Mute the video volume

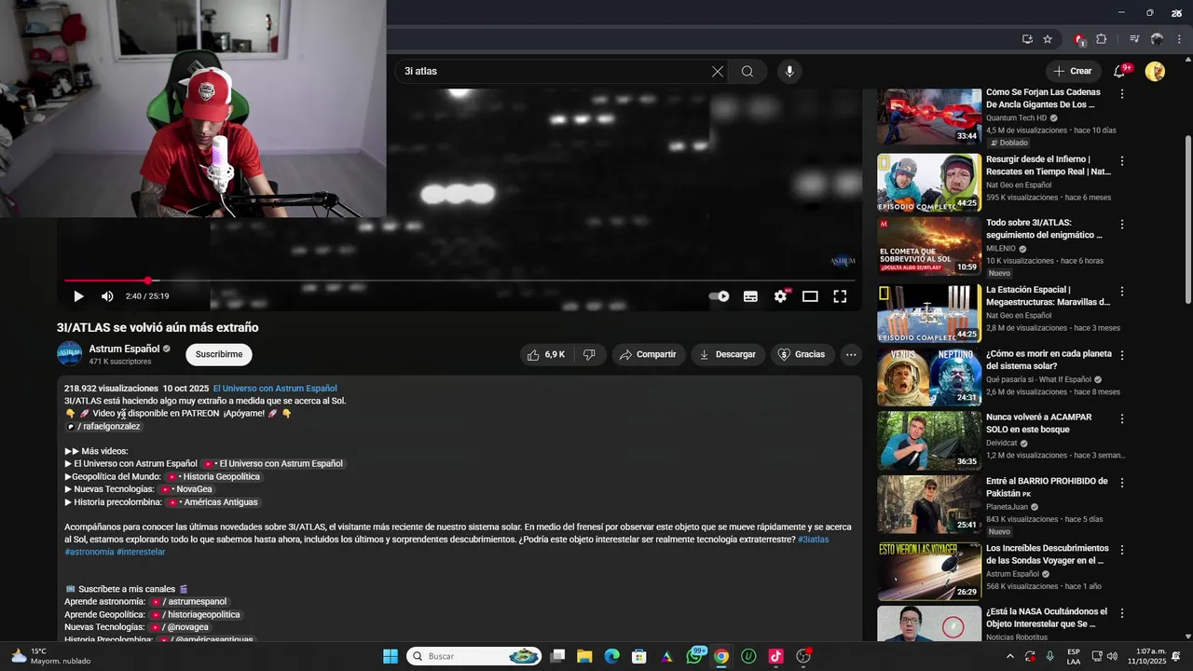[107, 296]
